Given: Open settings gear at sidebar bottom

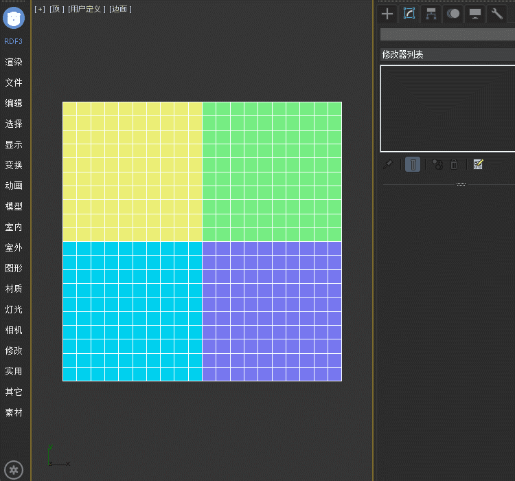Looking at the screenshot, I should tap(14, 471).
